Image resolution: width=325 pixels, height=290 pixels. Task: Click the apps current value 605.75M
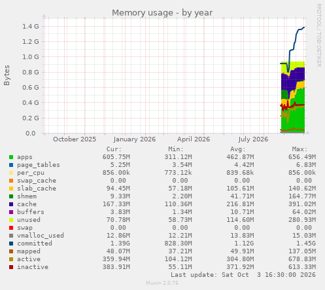[x=116, y=157]
